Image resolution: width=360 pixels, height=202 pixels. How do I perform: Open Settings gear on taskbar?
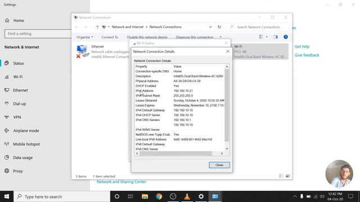[201, 196]
